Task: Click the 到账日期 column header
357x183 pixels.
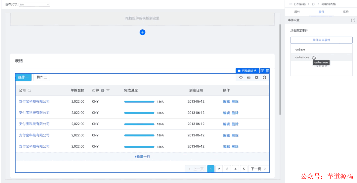Action: (x=196, y=91)
